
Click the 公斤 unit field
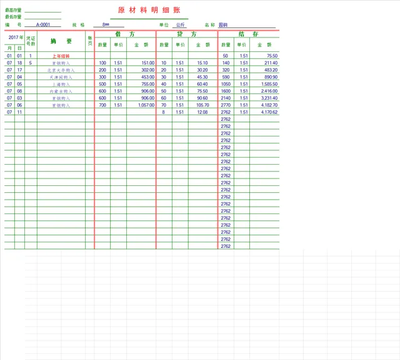click(180, 25)
